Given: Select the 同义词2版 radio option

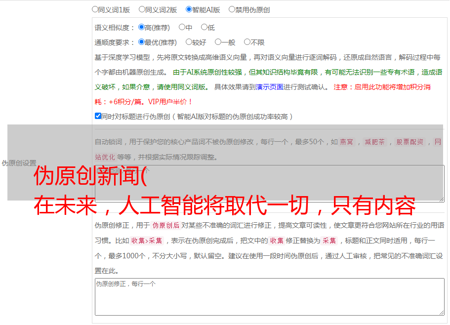Looking at the screenshot, I should click(x=142, y=9).
